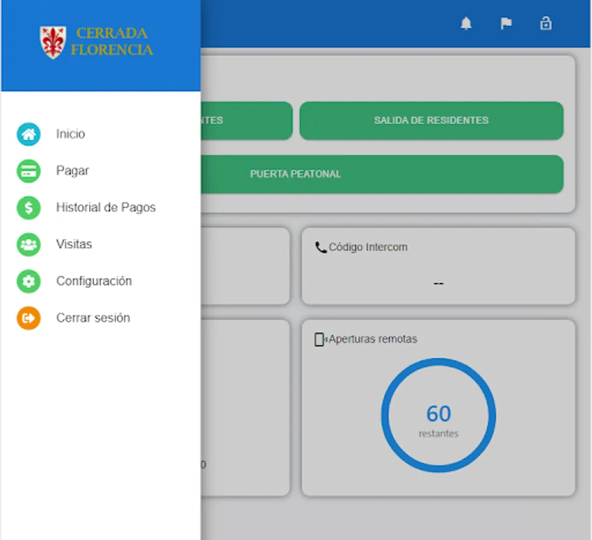Click the Aperturas remotas label
Viewport: 592px width, 540px height.
point(373,339)
